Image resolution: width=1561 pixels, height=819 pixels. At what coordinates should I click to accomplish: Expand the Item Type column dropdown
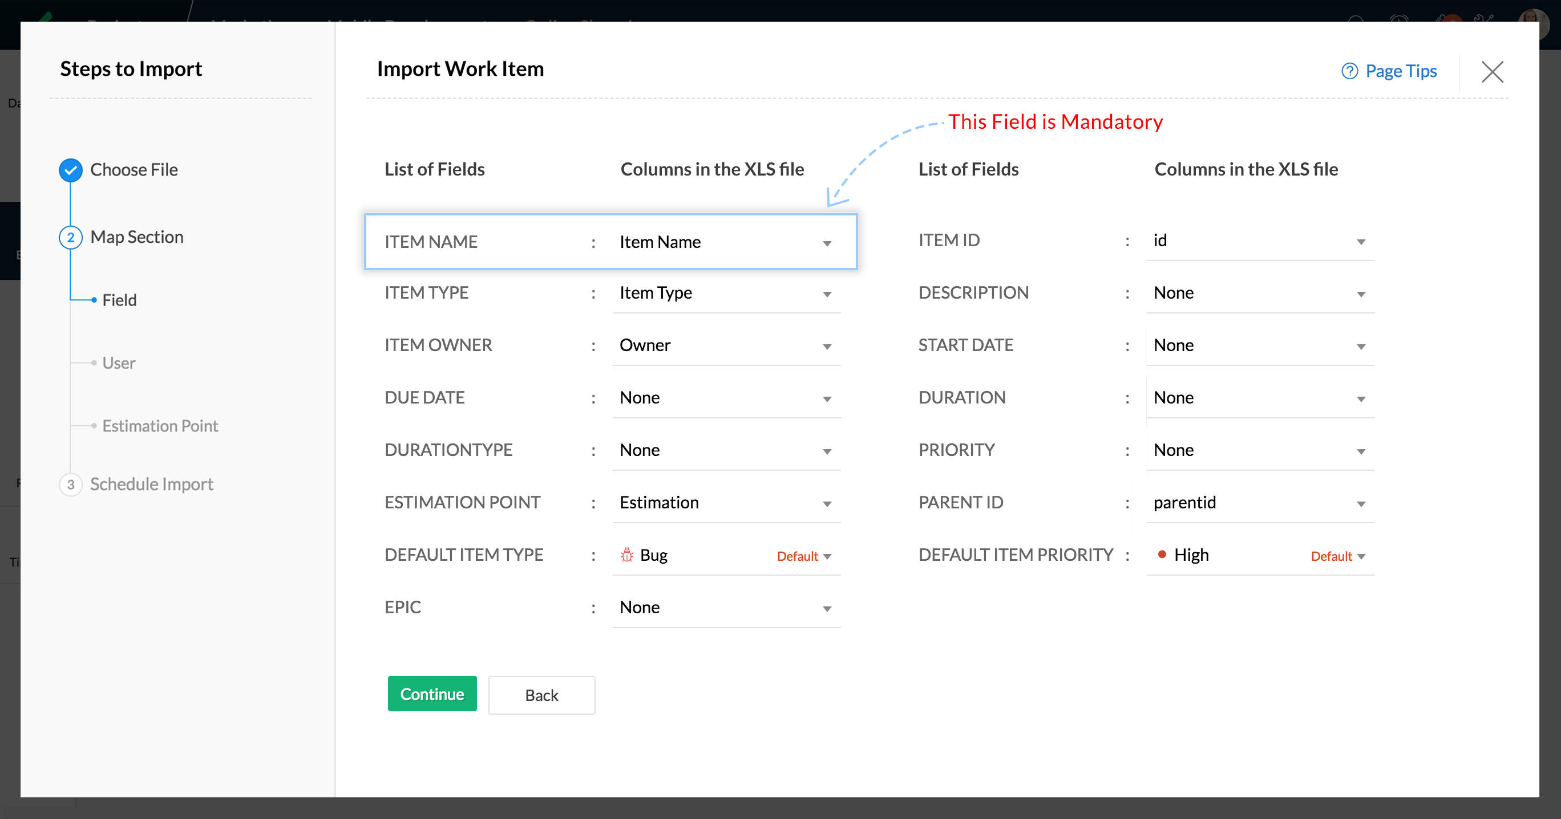pos(827,294)
